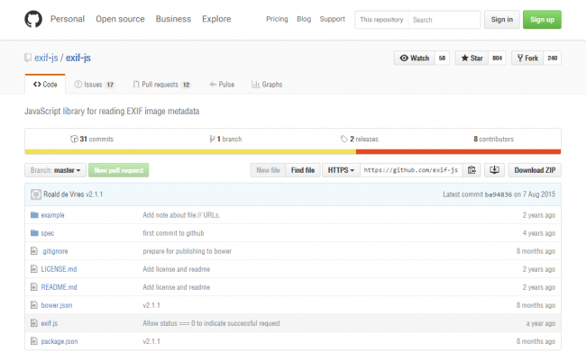Click the package.json file icon
The image size is (586, 352).
(x=34, y=341)
